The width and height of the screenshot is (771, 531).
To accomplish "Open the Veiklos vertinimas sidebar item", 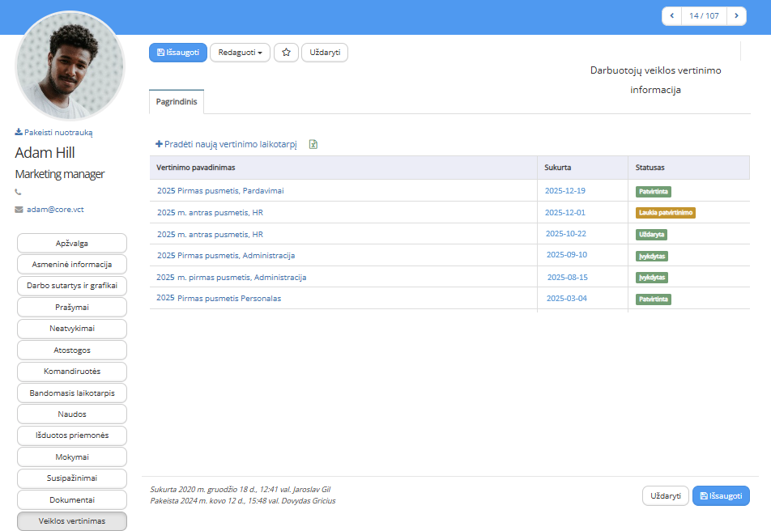I will point(72,521).
